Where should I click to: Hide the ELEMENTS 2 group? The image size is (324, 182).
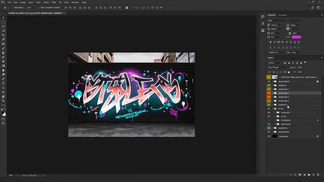pyautogui.click(x=269, y=128)
